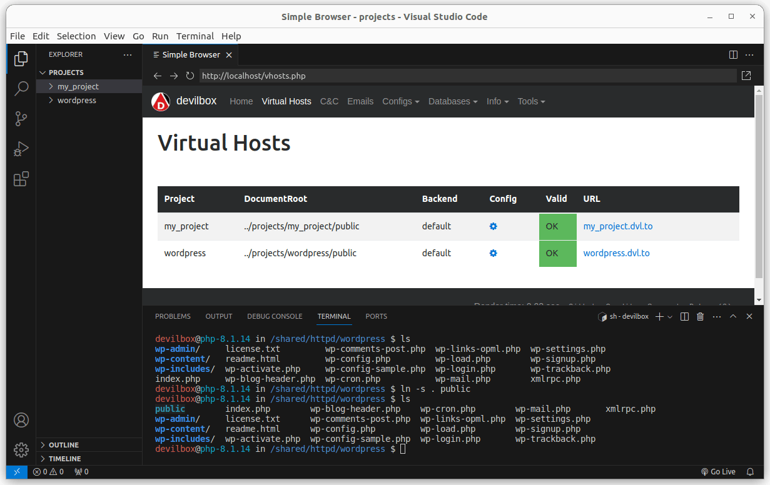Switch to the PROBLEMS panel tab

[x=173, y=316]
